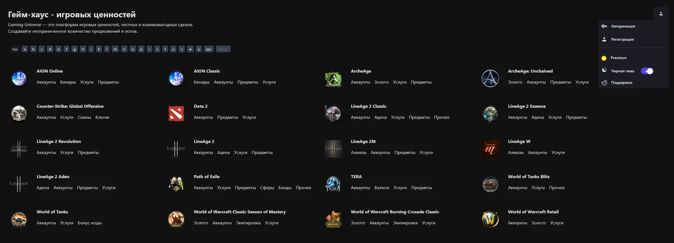
Task: Click the ArcheAge: Unchained logo icon
Action: pos(490,78)
